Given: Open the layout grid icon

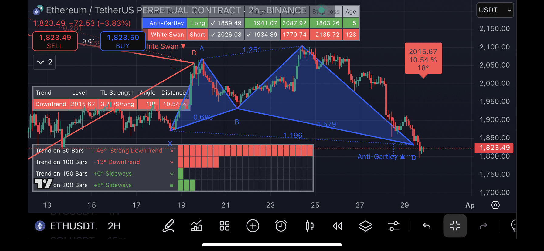Looking at the screenshot, I should (225, 226).
